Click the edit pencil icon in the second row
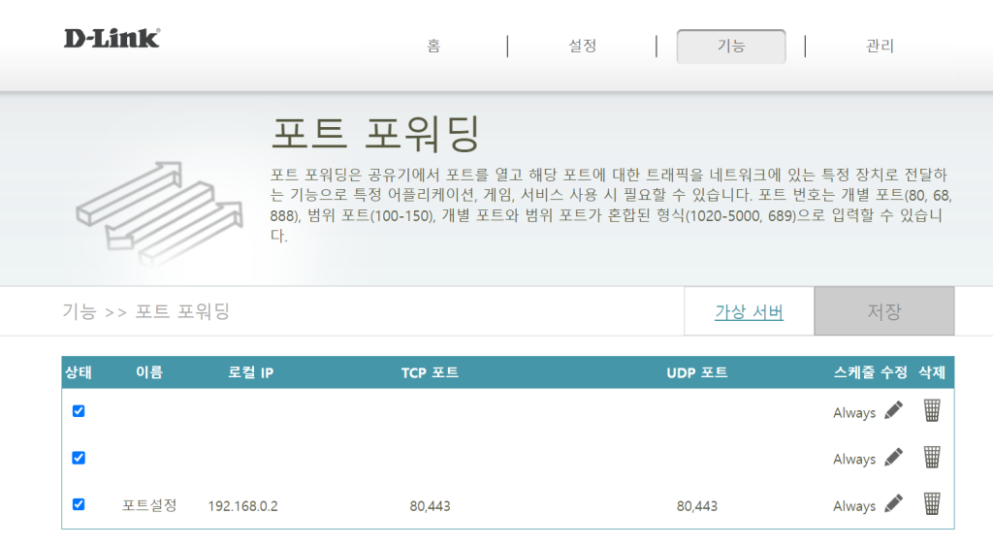This screenshot has height=546, width=993. (893, 458)
